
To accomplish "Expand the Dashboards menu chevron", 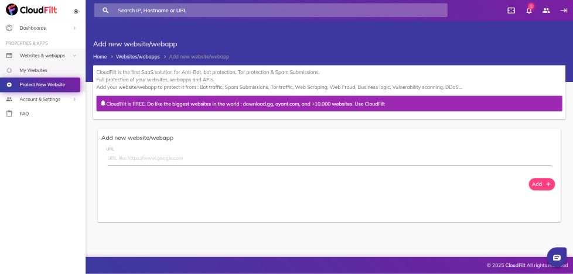I will [x=74, y=28].
